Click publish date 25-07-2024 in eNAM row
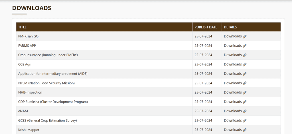 (x=203, y=111)
